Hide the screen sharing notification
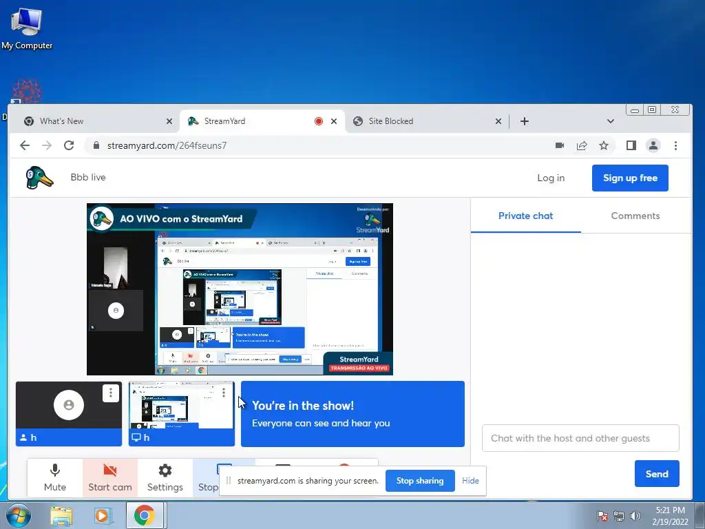The height and width of the screenshot is (529, 705). tap(470, 480)
